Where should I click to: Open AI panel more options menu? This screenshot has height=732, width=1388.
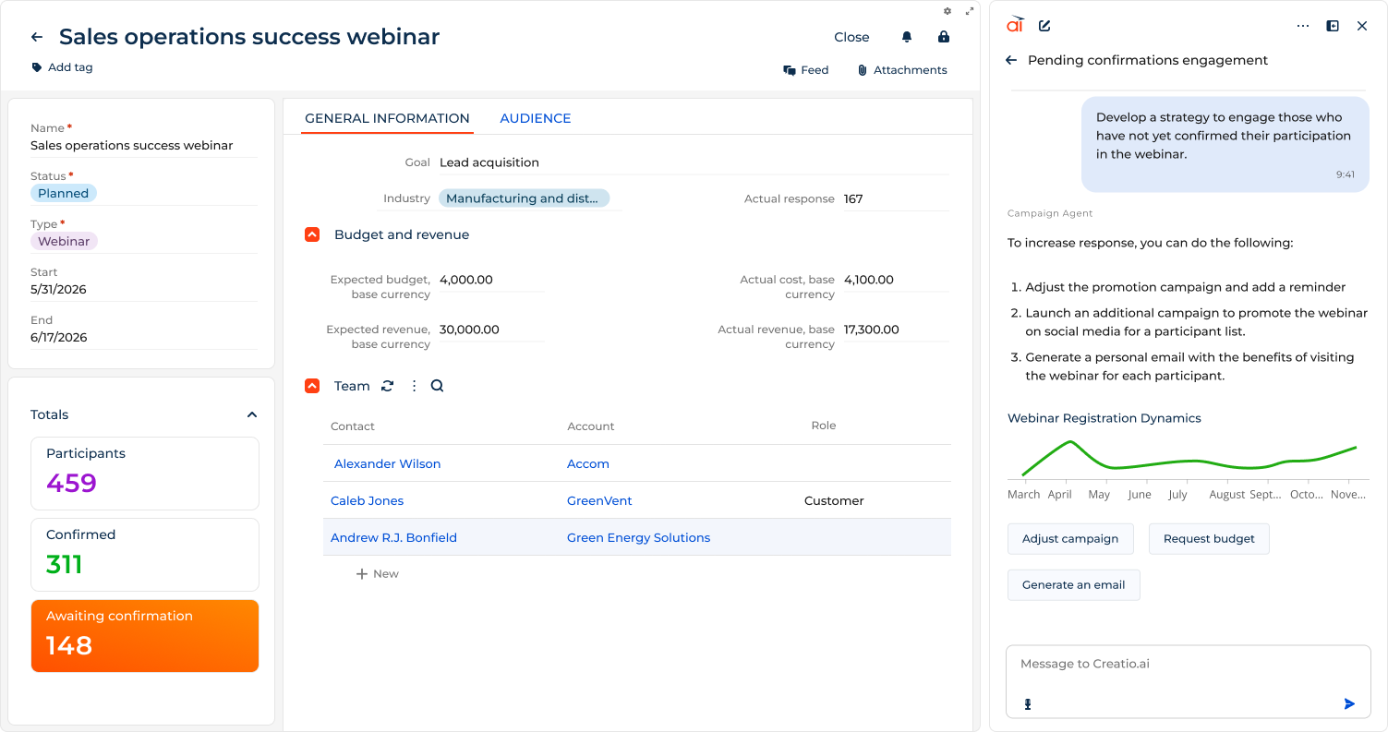[x=1302, y=26]
